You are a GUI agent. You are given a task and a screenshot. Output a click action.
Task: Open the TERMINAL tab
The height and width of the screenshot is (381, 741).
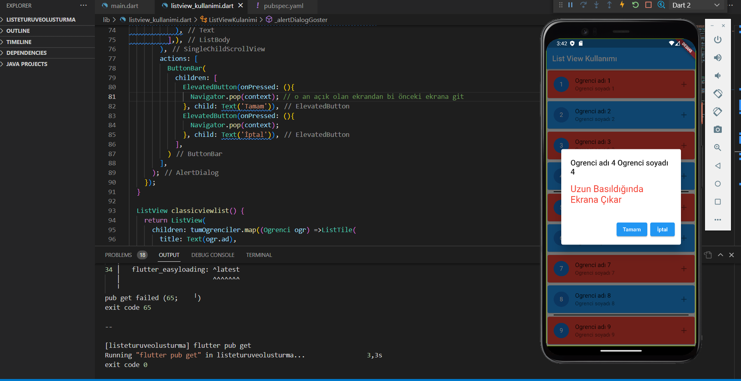click(259, 255)
